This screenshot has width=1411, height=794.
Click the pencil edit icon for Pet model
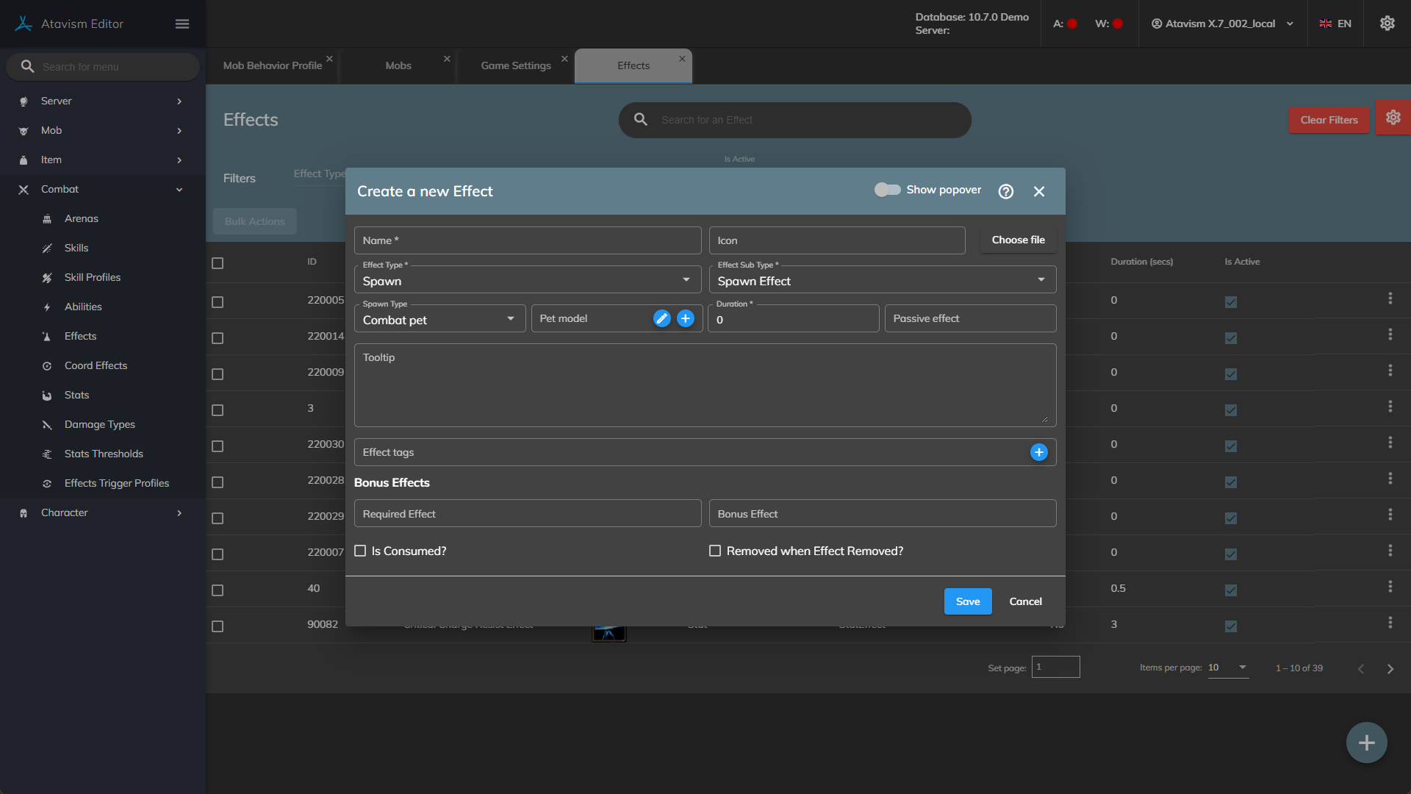coord(661,318)
